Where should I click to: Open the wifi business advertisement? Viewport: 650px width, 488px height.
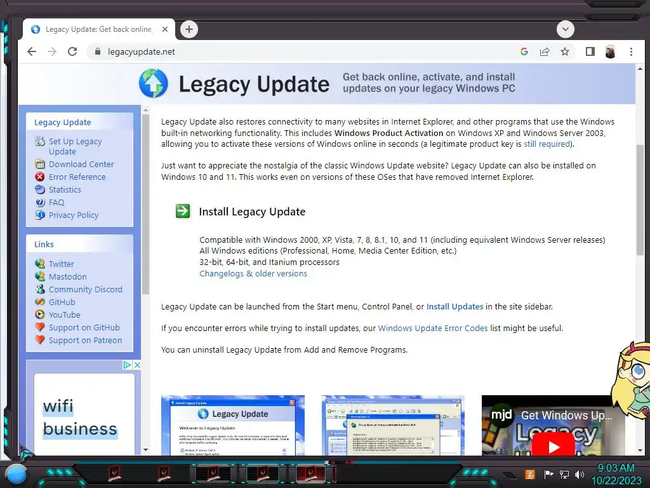pos(84,414)
